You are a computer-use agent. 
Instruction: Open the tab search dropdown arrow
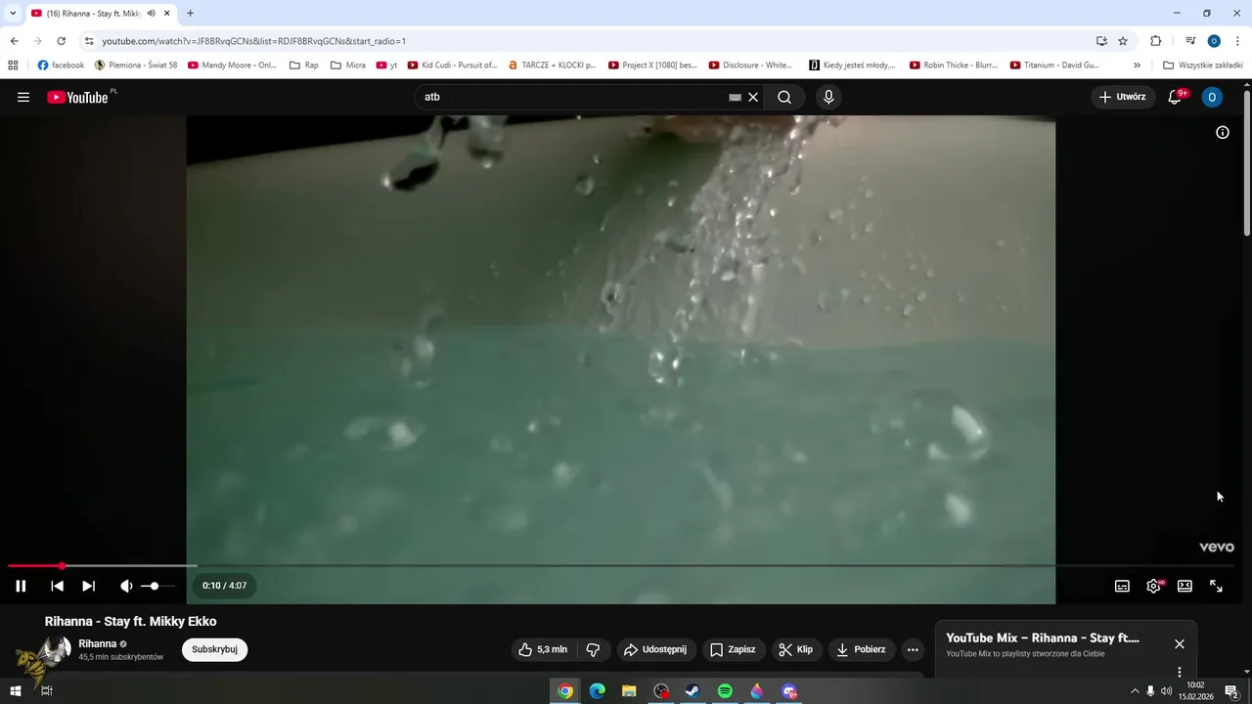[13, 13]
